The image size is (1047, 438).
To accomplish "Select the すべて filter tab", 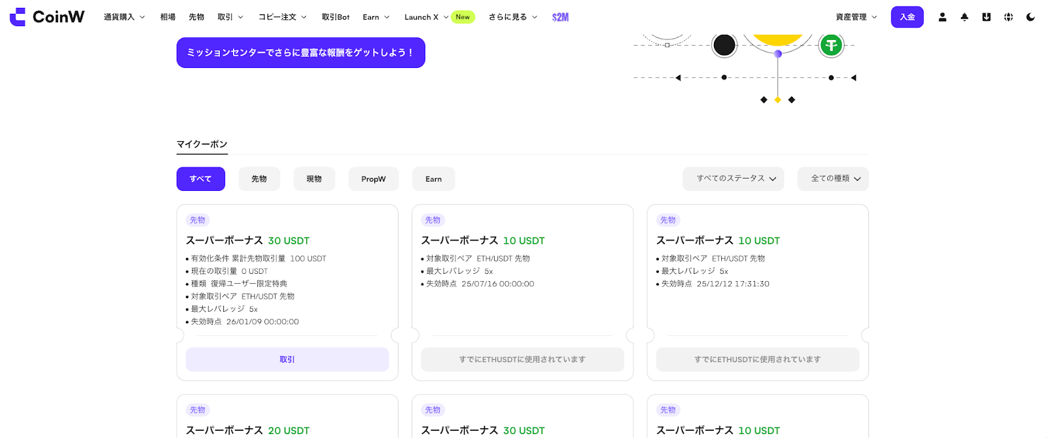I will point(201,179).
